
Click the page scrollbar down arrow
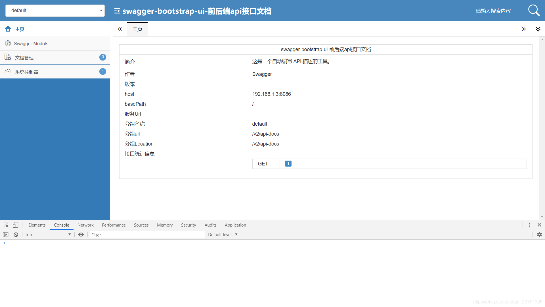point(542,217)
